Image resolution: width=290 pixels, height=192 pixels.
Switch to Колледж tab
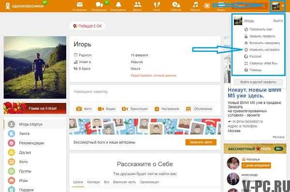[93, 182]
